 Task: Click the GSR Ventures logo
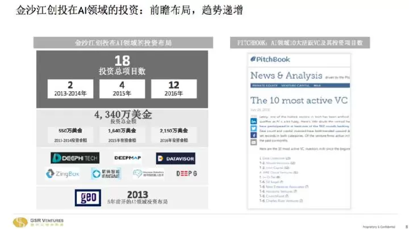point(39,222)
